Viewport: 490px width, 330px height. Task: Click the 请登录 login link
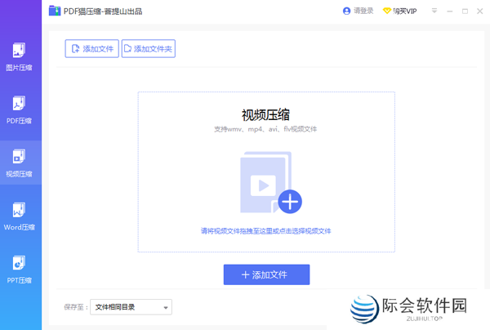point(363,11)
